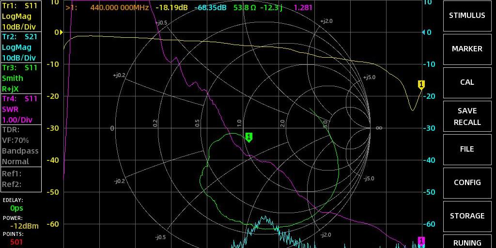Click the EDELAY 0ps value
Image resolution: width=496 pixels, height=248 pixels.
[x=16, y=208]
